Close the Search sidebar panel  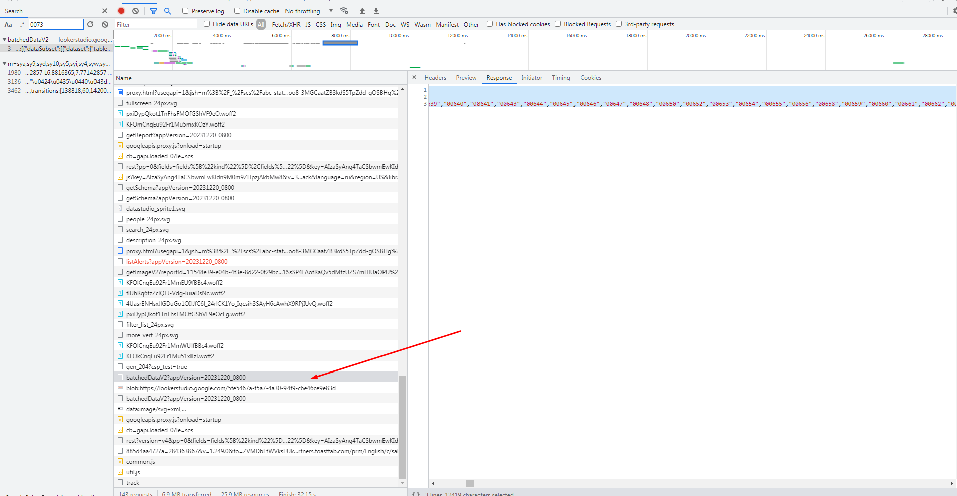pyautogui.click(x=105, y=11)
